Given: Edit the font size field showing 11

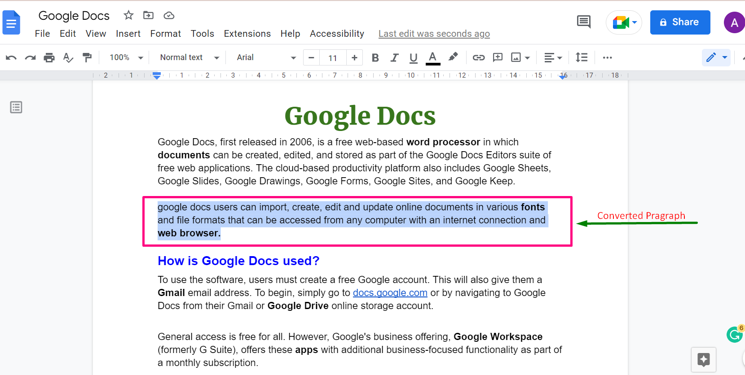Looking at the screenshot, I should point(333,58).
